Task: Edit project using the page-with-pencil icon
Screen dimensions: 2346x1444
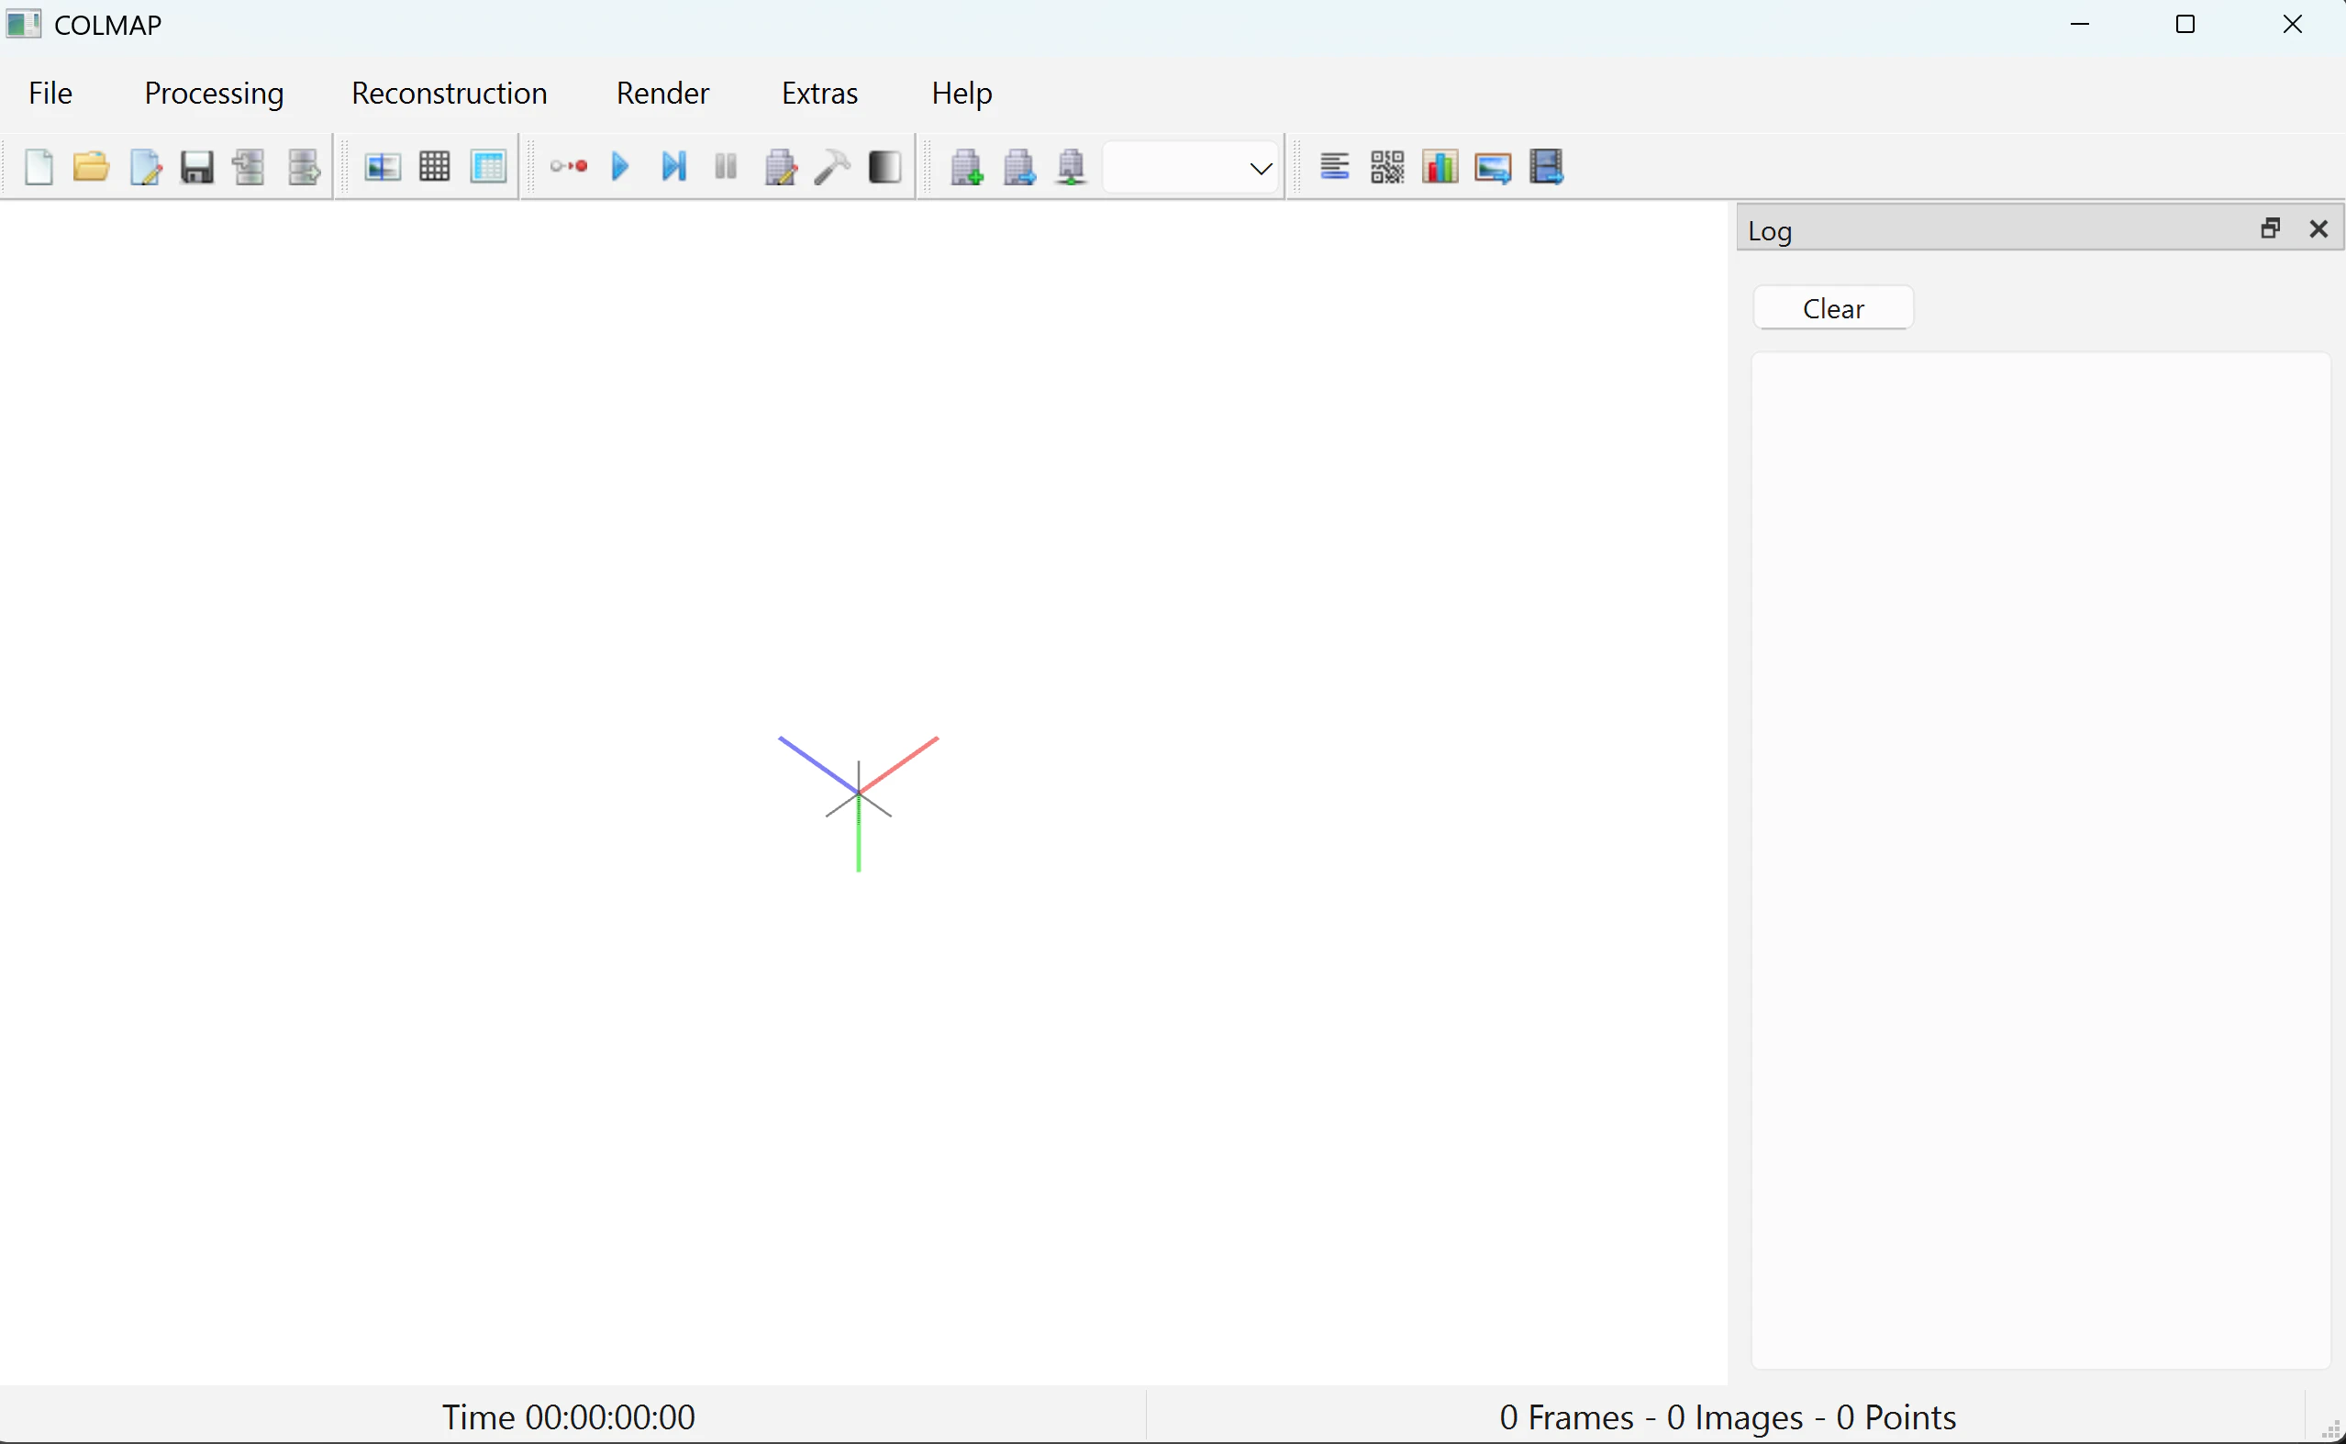Action: click(x=145, y=167)
